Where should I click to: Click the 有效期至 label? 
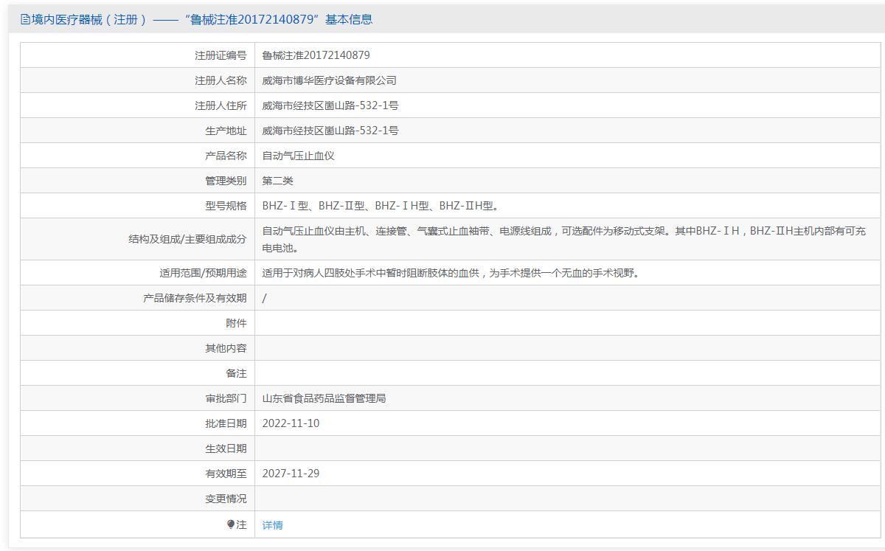point(226,474)
